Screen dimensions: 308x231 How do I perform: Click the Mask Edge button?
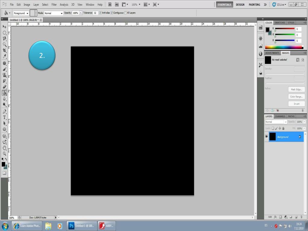[296, 89]
